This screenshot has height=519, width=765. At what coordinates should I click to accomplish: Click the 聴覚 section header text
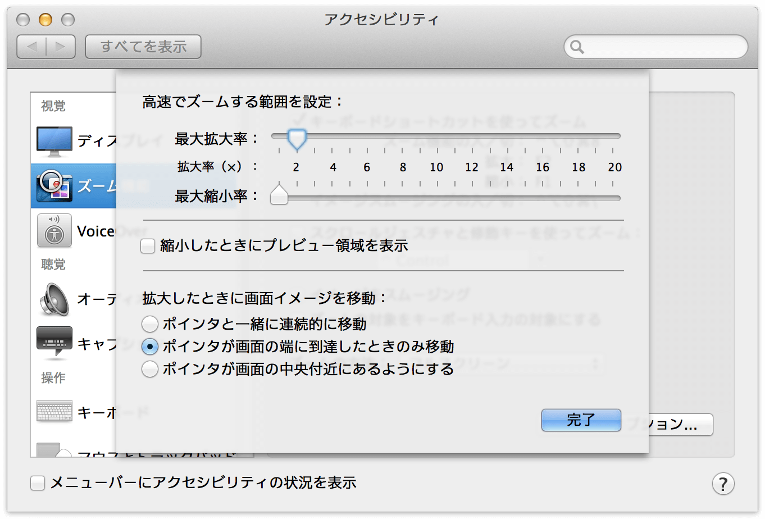pyautogui.click(x=53, y=265)
